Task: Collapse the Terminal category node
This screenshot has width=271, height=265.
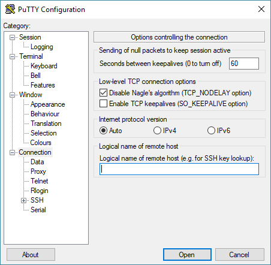Action: click(x=13, y=56)
